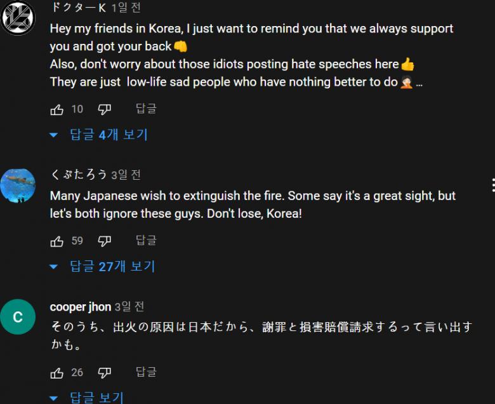Dislike the cooper jhon comment
The width and height of the screenshot is (495, 404).
click(105, 372)
